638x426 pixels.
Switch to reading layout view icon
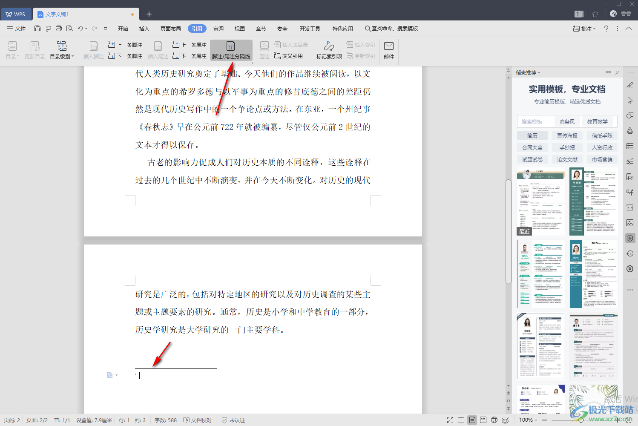461,420
